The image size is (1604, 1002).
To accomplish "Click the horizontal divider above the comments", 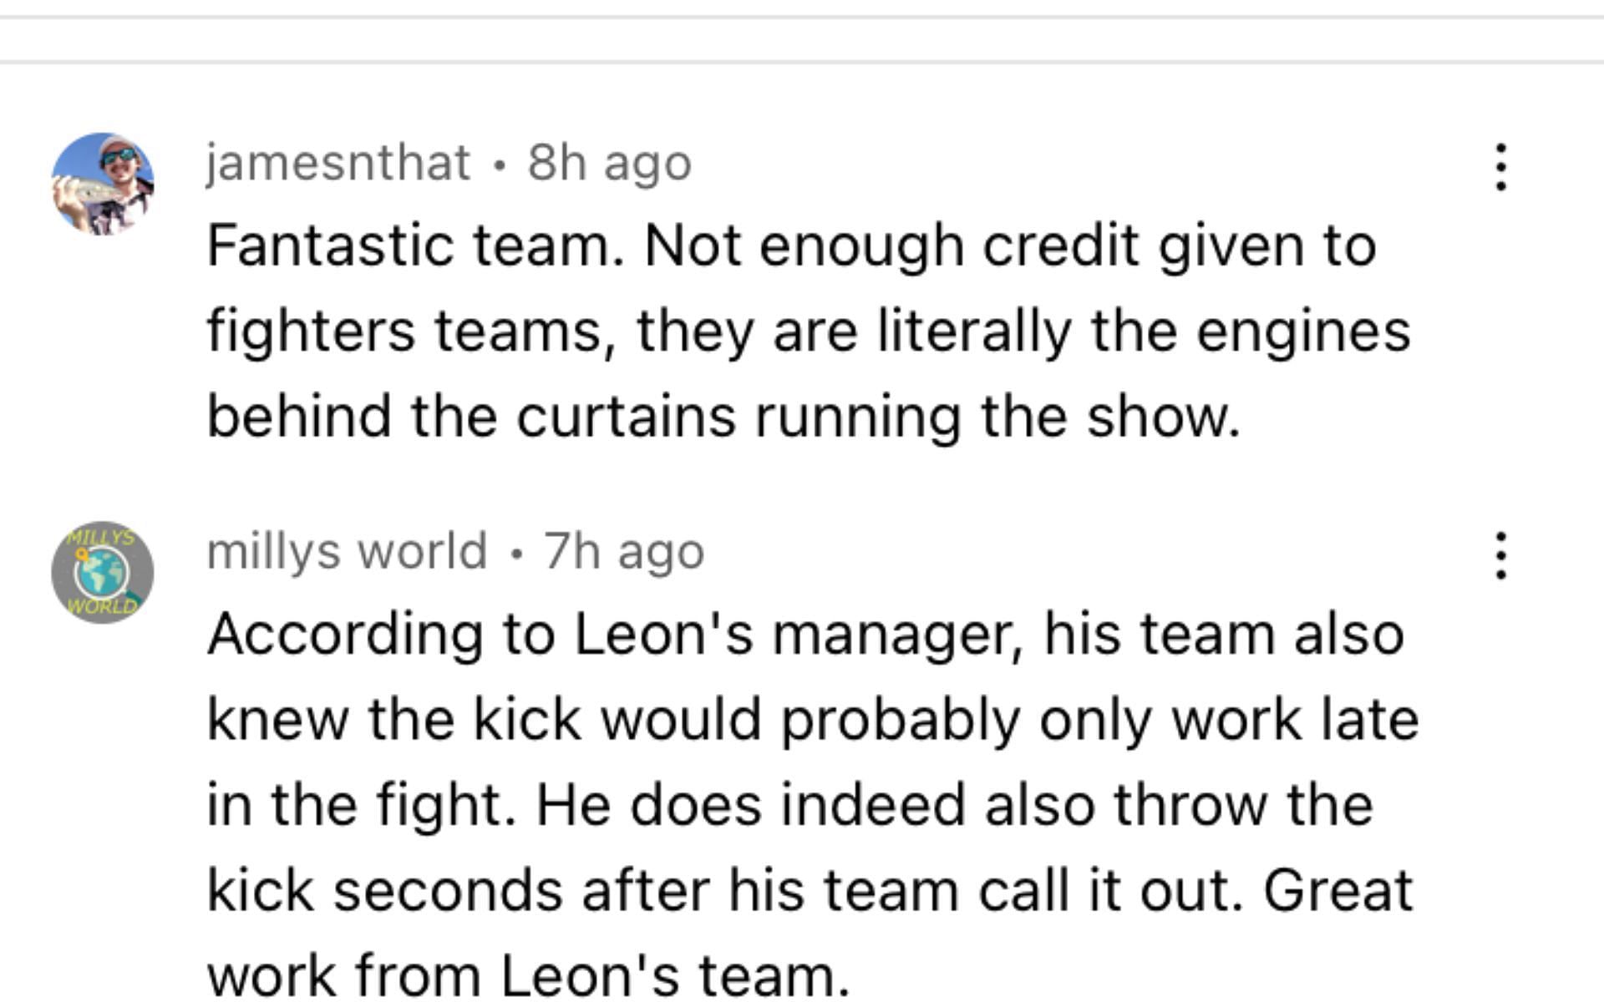I will click(802, 61).
